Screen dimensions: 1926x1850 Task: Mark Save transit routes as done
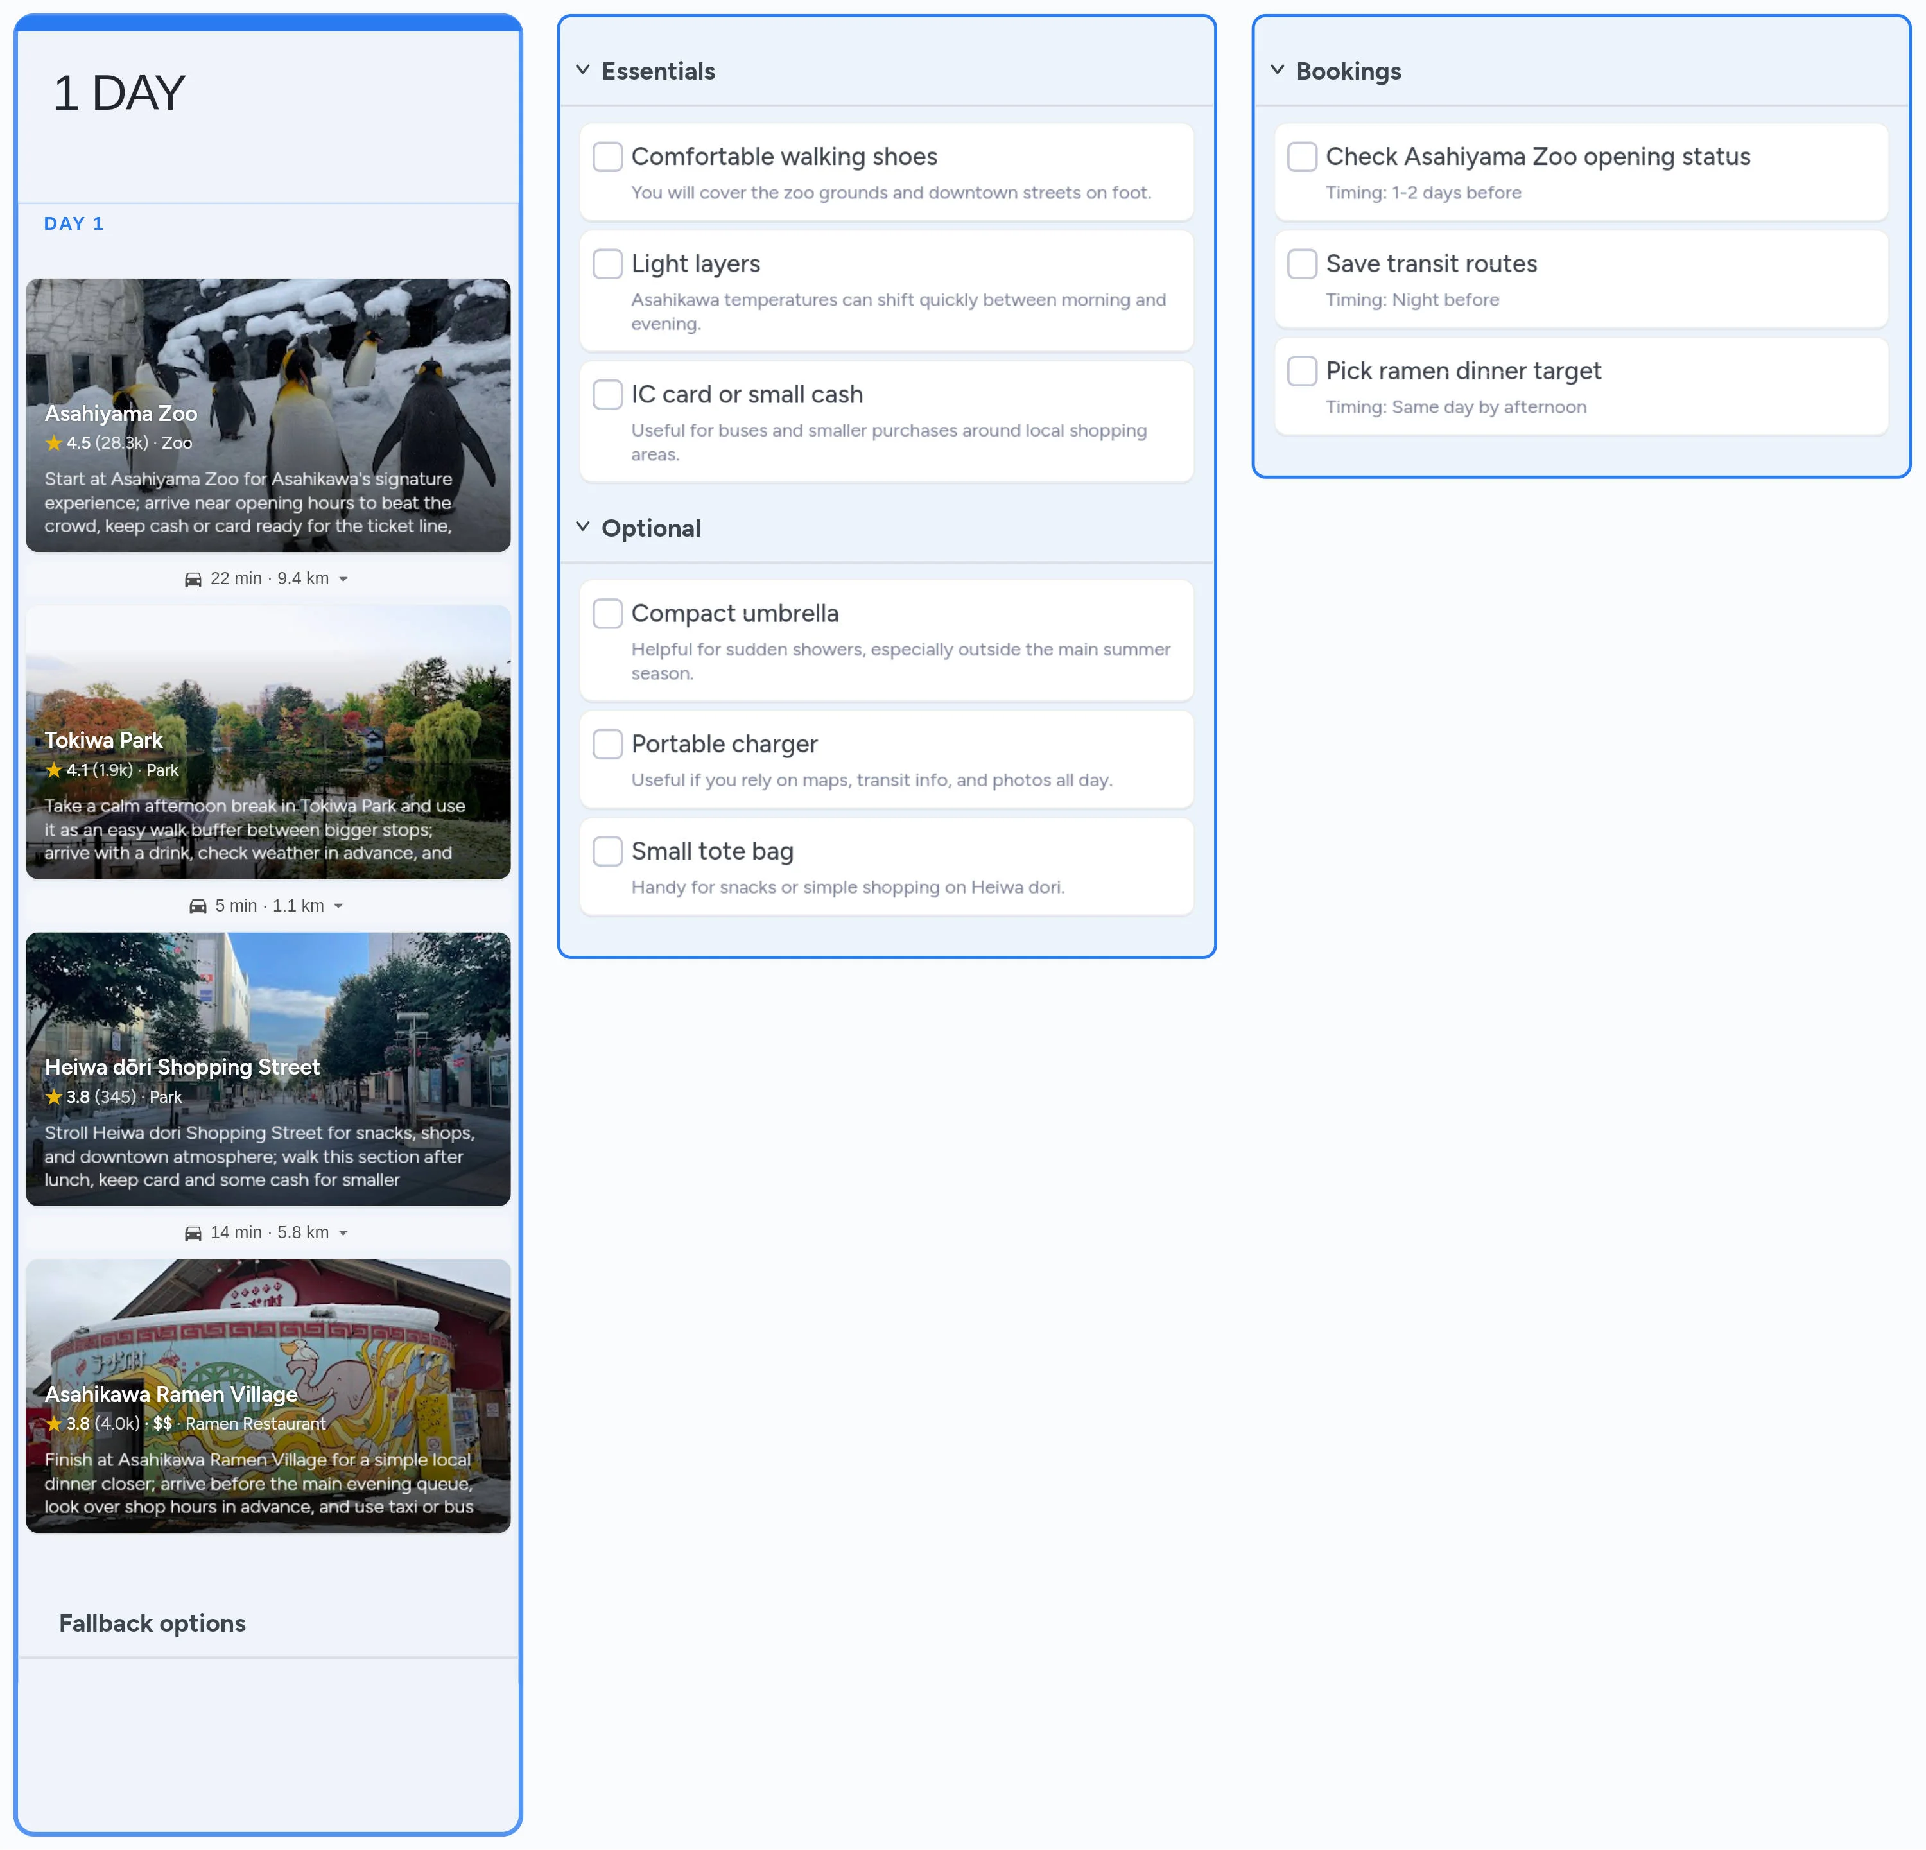[x=1302, y=263]
